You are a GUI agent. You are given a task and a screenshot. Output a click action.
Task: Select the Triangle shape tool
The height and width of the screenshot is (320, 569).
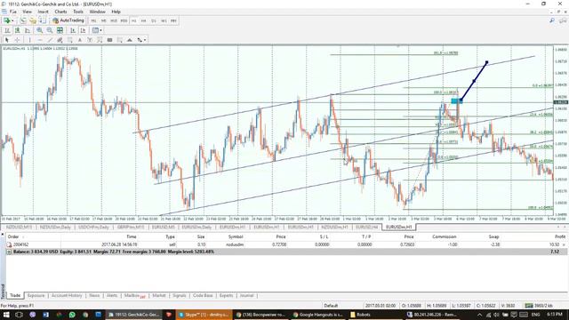click(130, 40)
